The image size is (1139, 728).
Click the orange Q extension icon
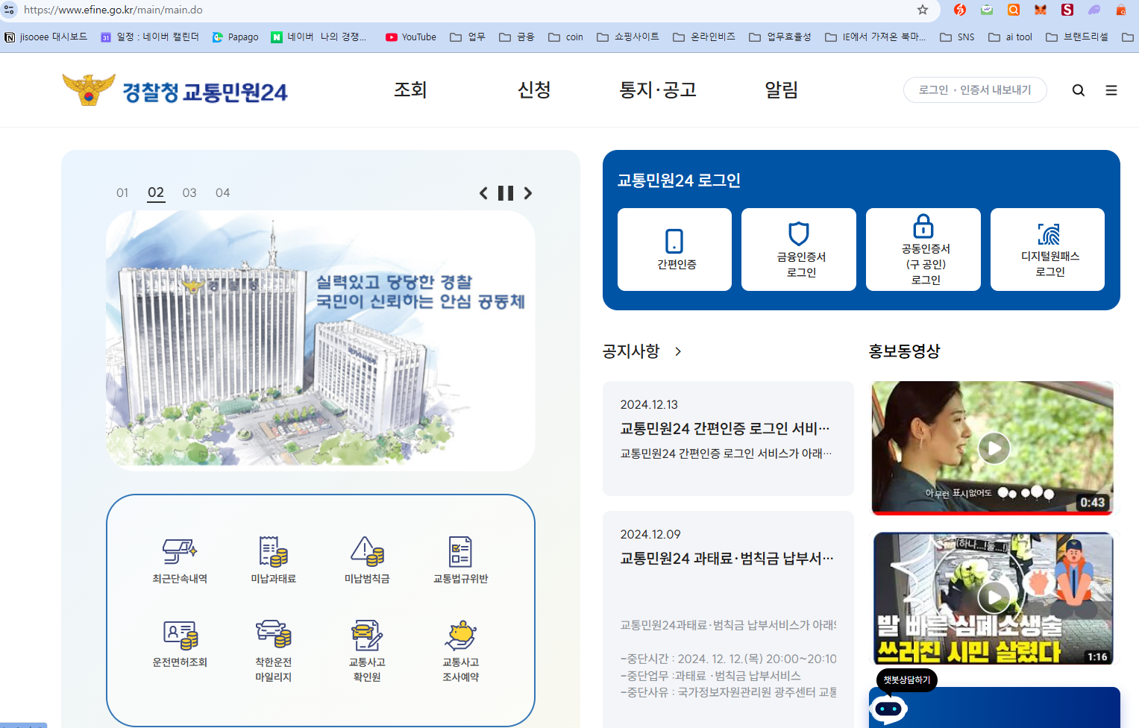1014,10
